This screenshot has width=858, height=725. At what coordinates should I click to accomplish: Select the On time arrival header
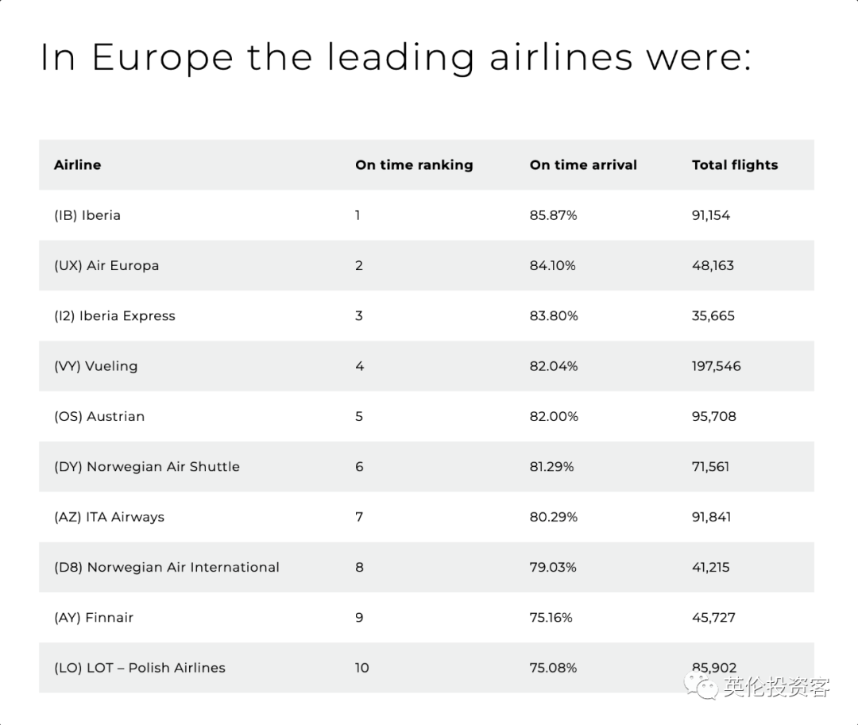583,164
